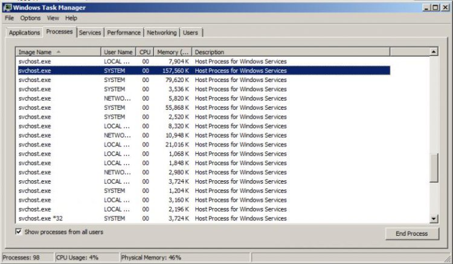Open the File menu
Screen dimensions: 453x264
(x=9, y=18)
